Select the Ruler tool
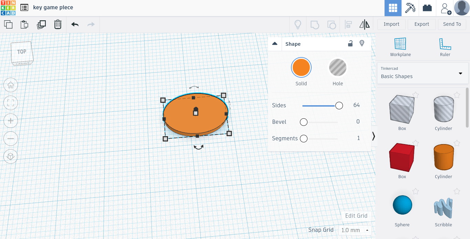This screenshot has width=470, height=239. click(445, 47)
